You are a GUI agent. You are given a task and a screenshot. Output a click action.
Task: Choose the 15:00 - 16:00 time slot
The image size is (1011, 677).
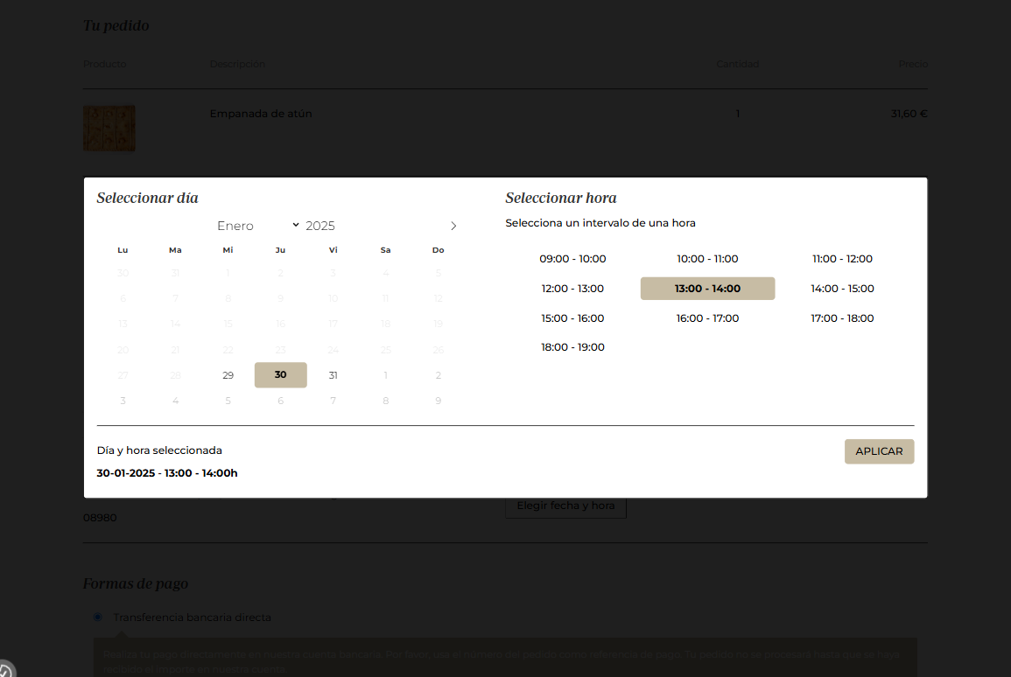(x=572, y=318)
